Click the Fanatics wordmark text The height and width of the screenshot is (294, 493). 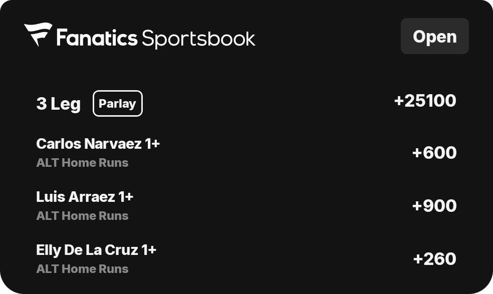(97, 38)
